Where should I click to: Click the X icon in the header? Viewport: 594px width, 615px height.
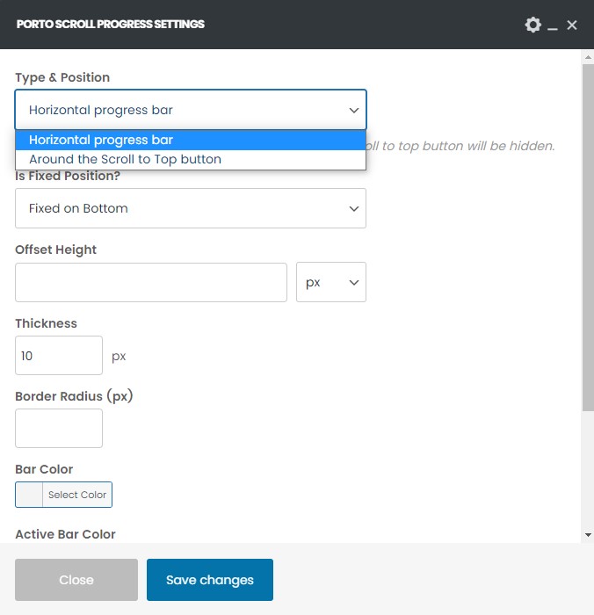point(572,25)
